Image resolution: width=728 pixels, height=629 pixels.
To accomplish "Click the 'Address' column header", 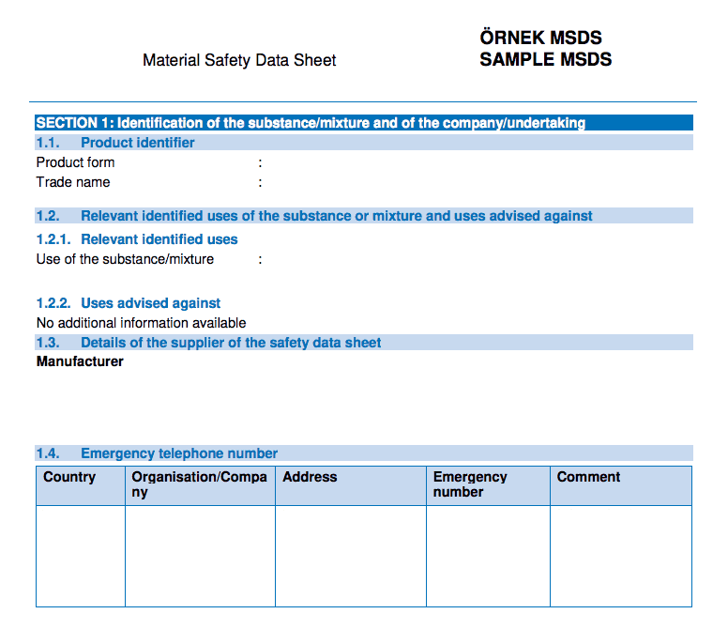I will tap(351, 486).
